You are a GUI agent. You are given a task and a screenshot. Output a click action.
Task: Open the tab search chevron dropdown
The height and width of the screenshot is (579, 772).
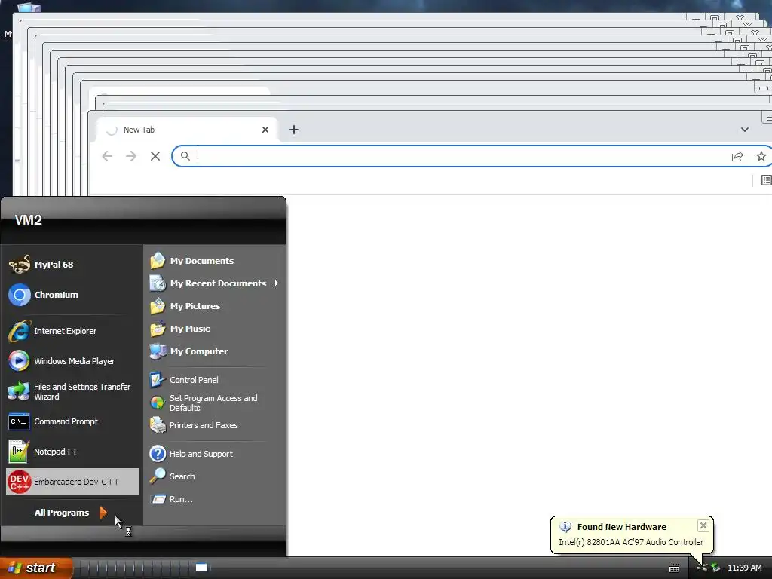(x=744, y=130)
